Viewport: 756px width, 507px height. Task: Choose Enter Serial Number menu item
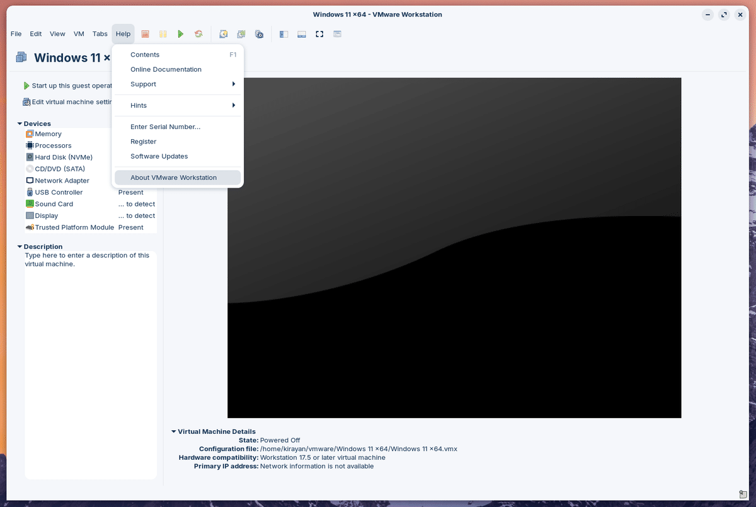(x=177, y=127)
